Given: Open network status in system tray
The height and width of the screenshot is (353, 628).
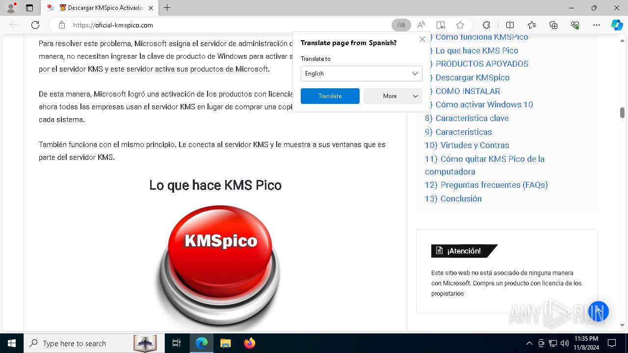Looking at the screenshot, I should [553, 343].
